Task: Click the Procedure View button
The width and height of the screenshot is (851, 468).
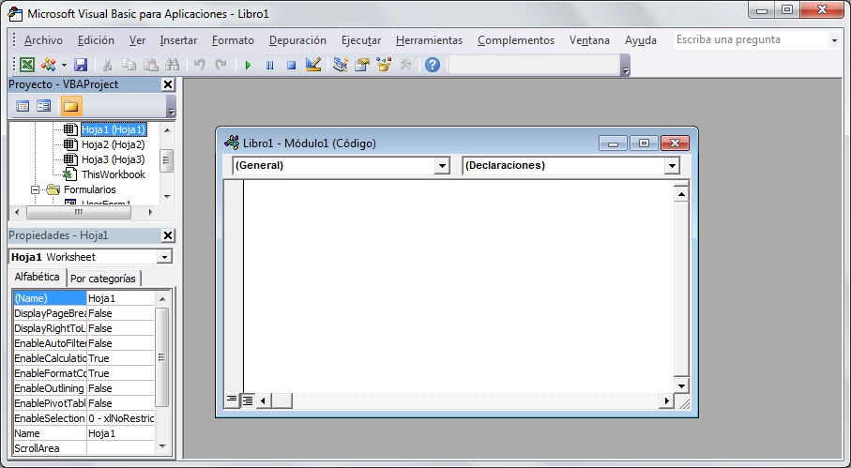Action: pos(232,400)
